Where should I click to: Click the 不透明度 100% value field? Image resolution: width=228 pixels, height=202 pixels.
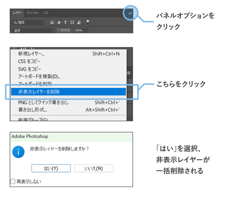[x=78, y=31]
